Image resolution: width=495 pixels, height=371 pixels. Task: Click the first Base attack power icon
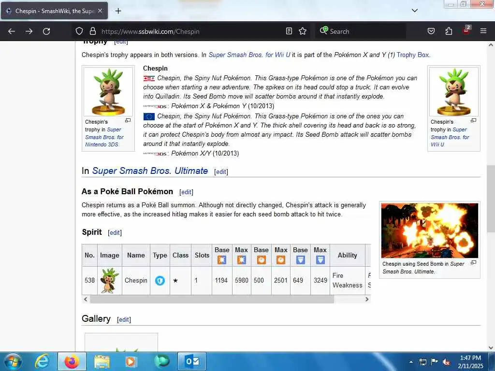[221, 260]
